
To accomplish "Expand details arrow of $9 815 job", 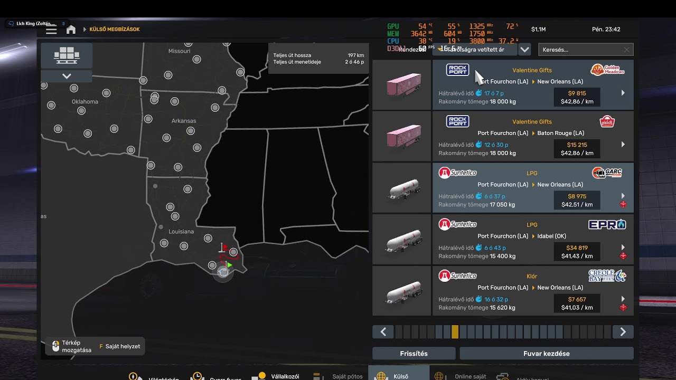I will coord(623,93).
